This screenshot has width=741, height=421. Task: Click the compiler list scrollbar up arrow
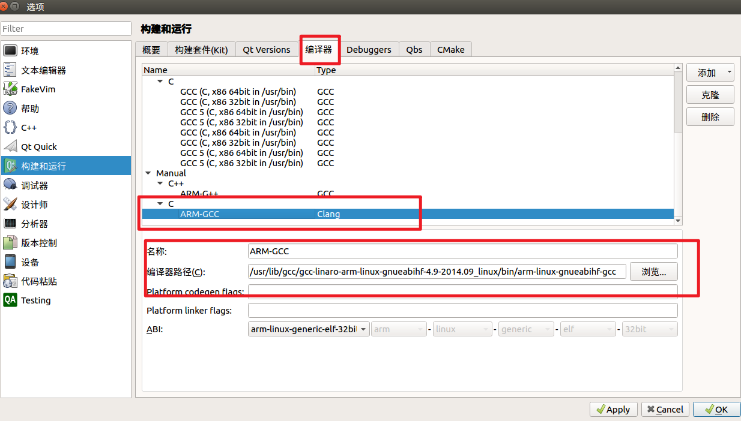click(x=678, y=68)
